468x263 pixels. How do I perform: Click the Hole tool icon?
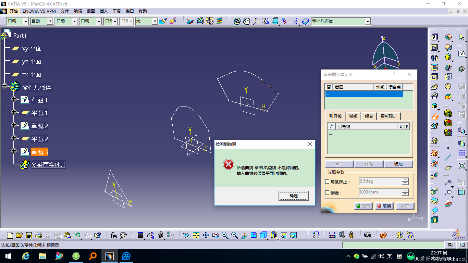[x=434, y=77]
